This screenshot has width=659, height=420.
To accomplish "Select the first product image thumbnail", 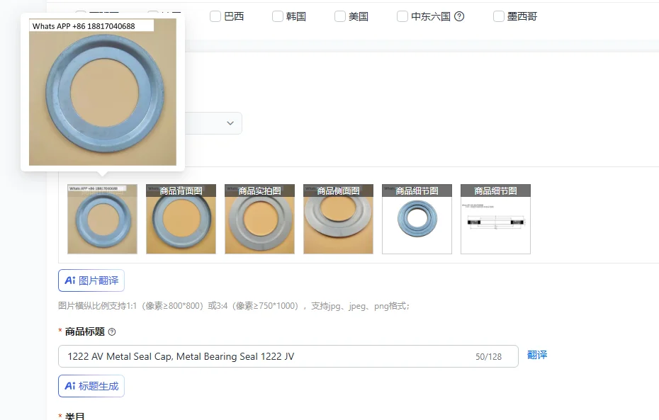I will (x=102, y=219).
